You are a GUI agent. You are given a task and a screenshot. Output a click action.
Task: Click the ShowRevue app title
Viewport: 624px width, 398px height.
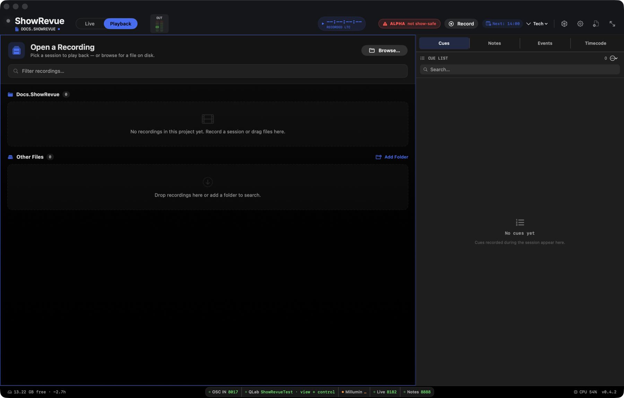[40, 21]
